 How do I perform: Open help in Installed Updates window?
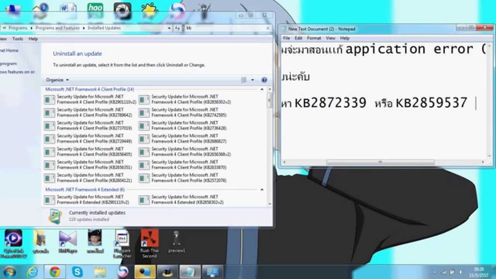click(264, 80)
